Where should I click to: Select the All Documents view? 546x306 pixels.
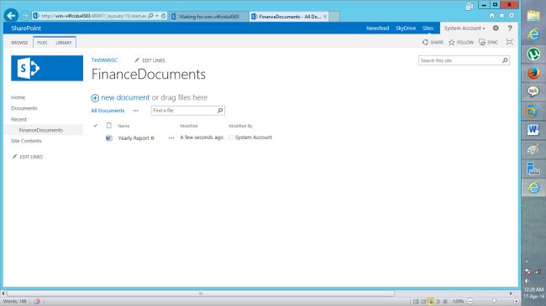point(108,111)
